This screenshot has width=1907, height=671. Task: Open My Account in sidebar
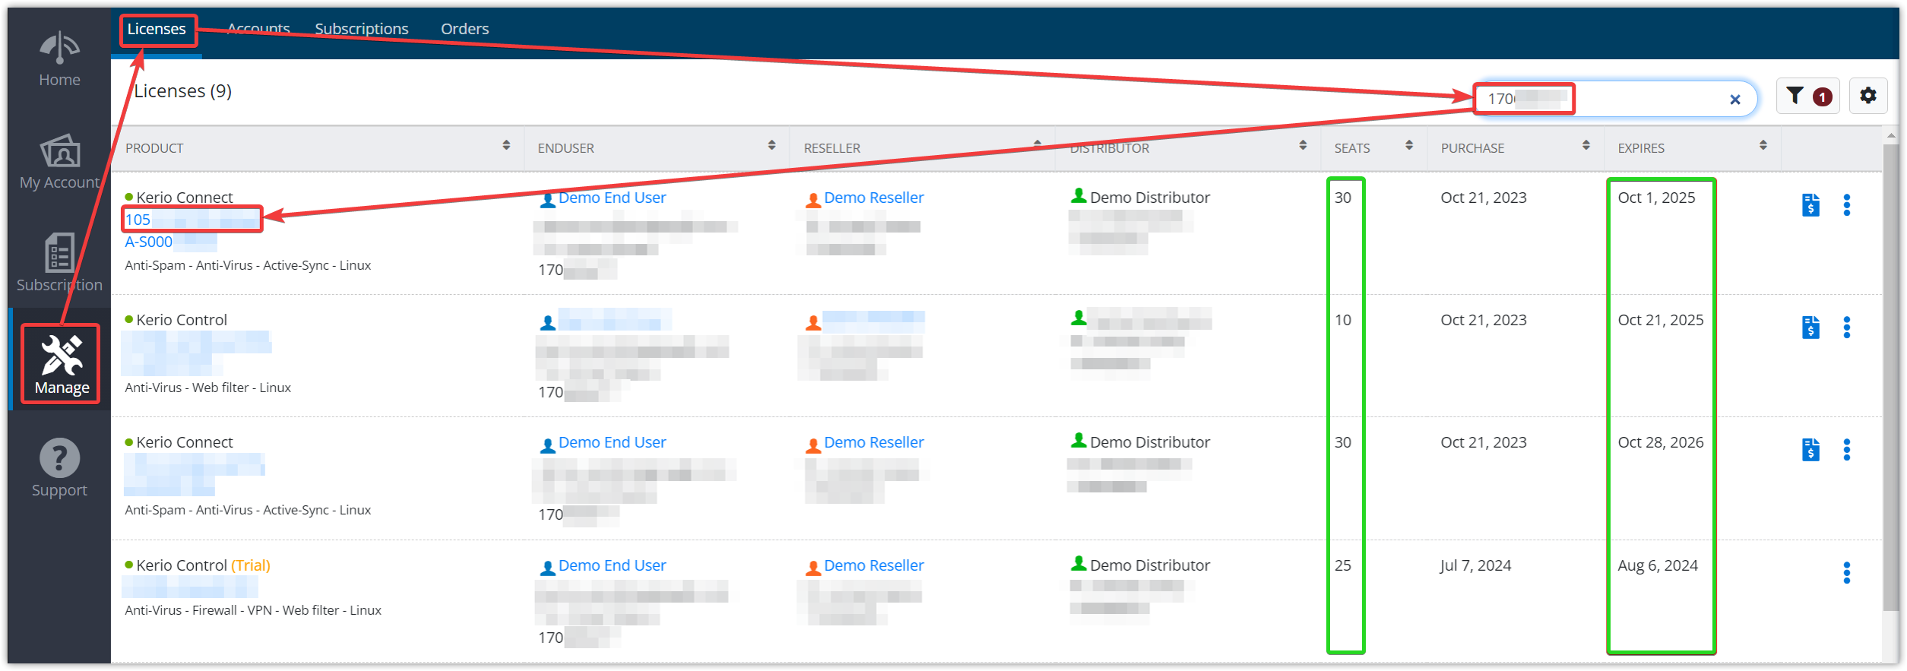point(59,162)
